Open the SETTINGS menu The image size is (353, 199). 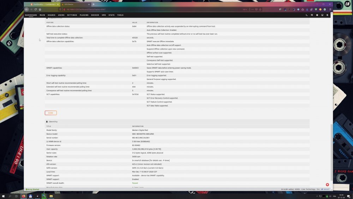pyautogui.click(x=72, y=15)
